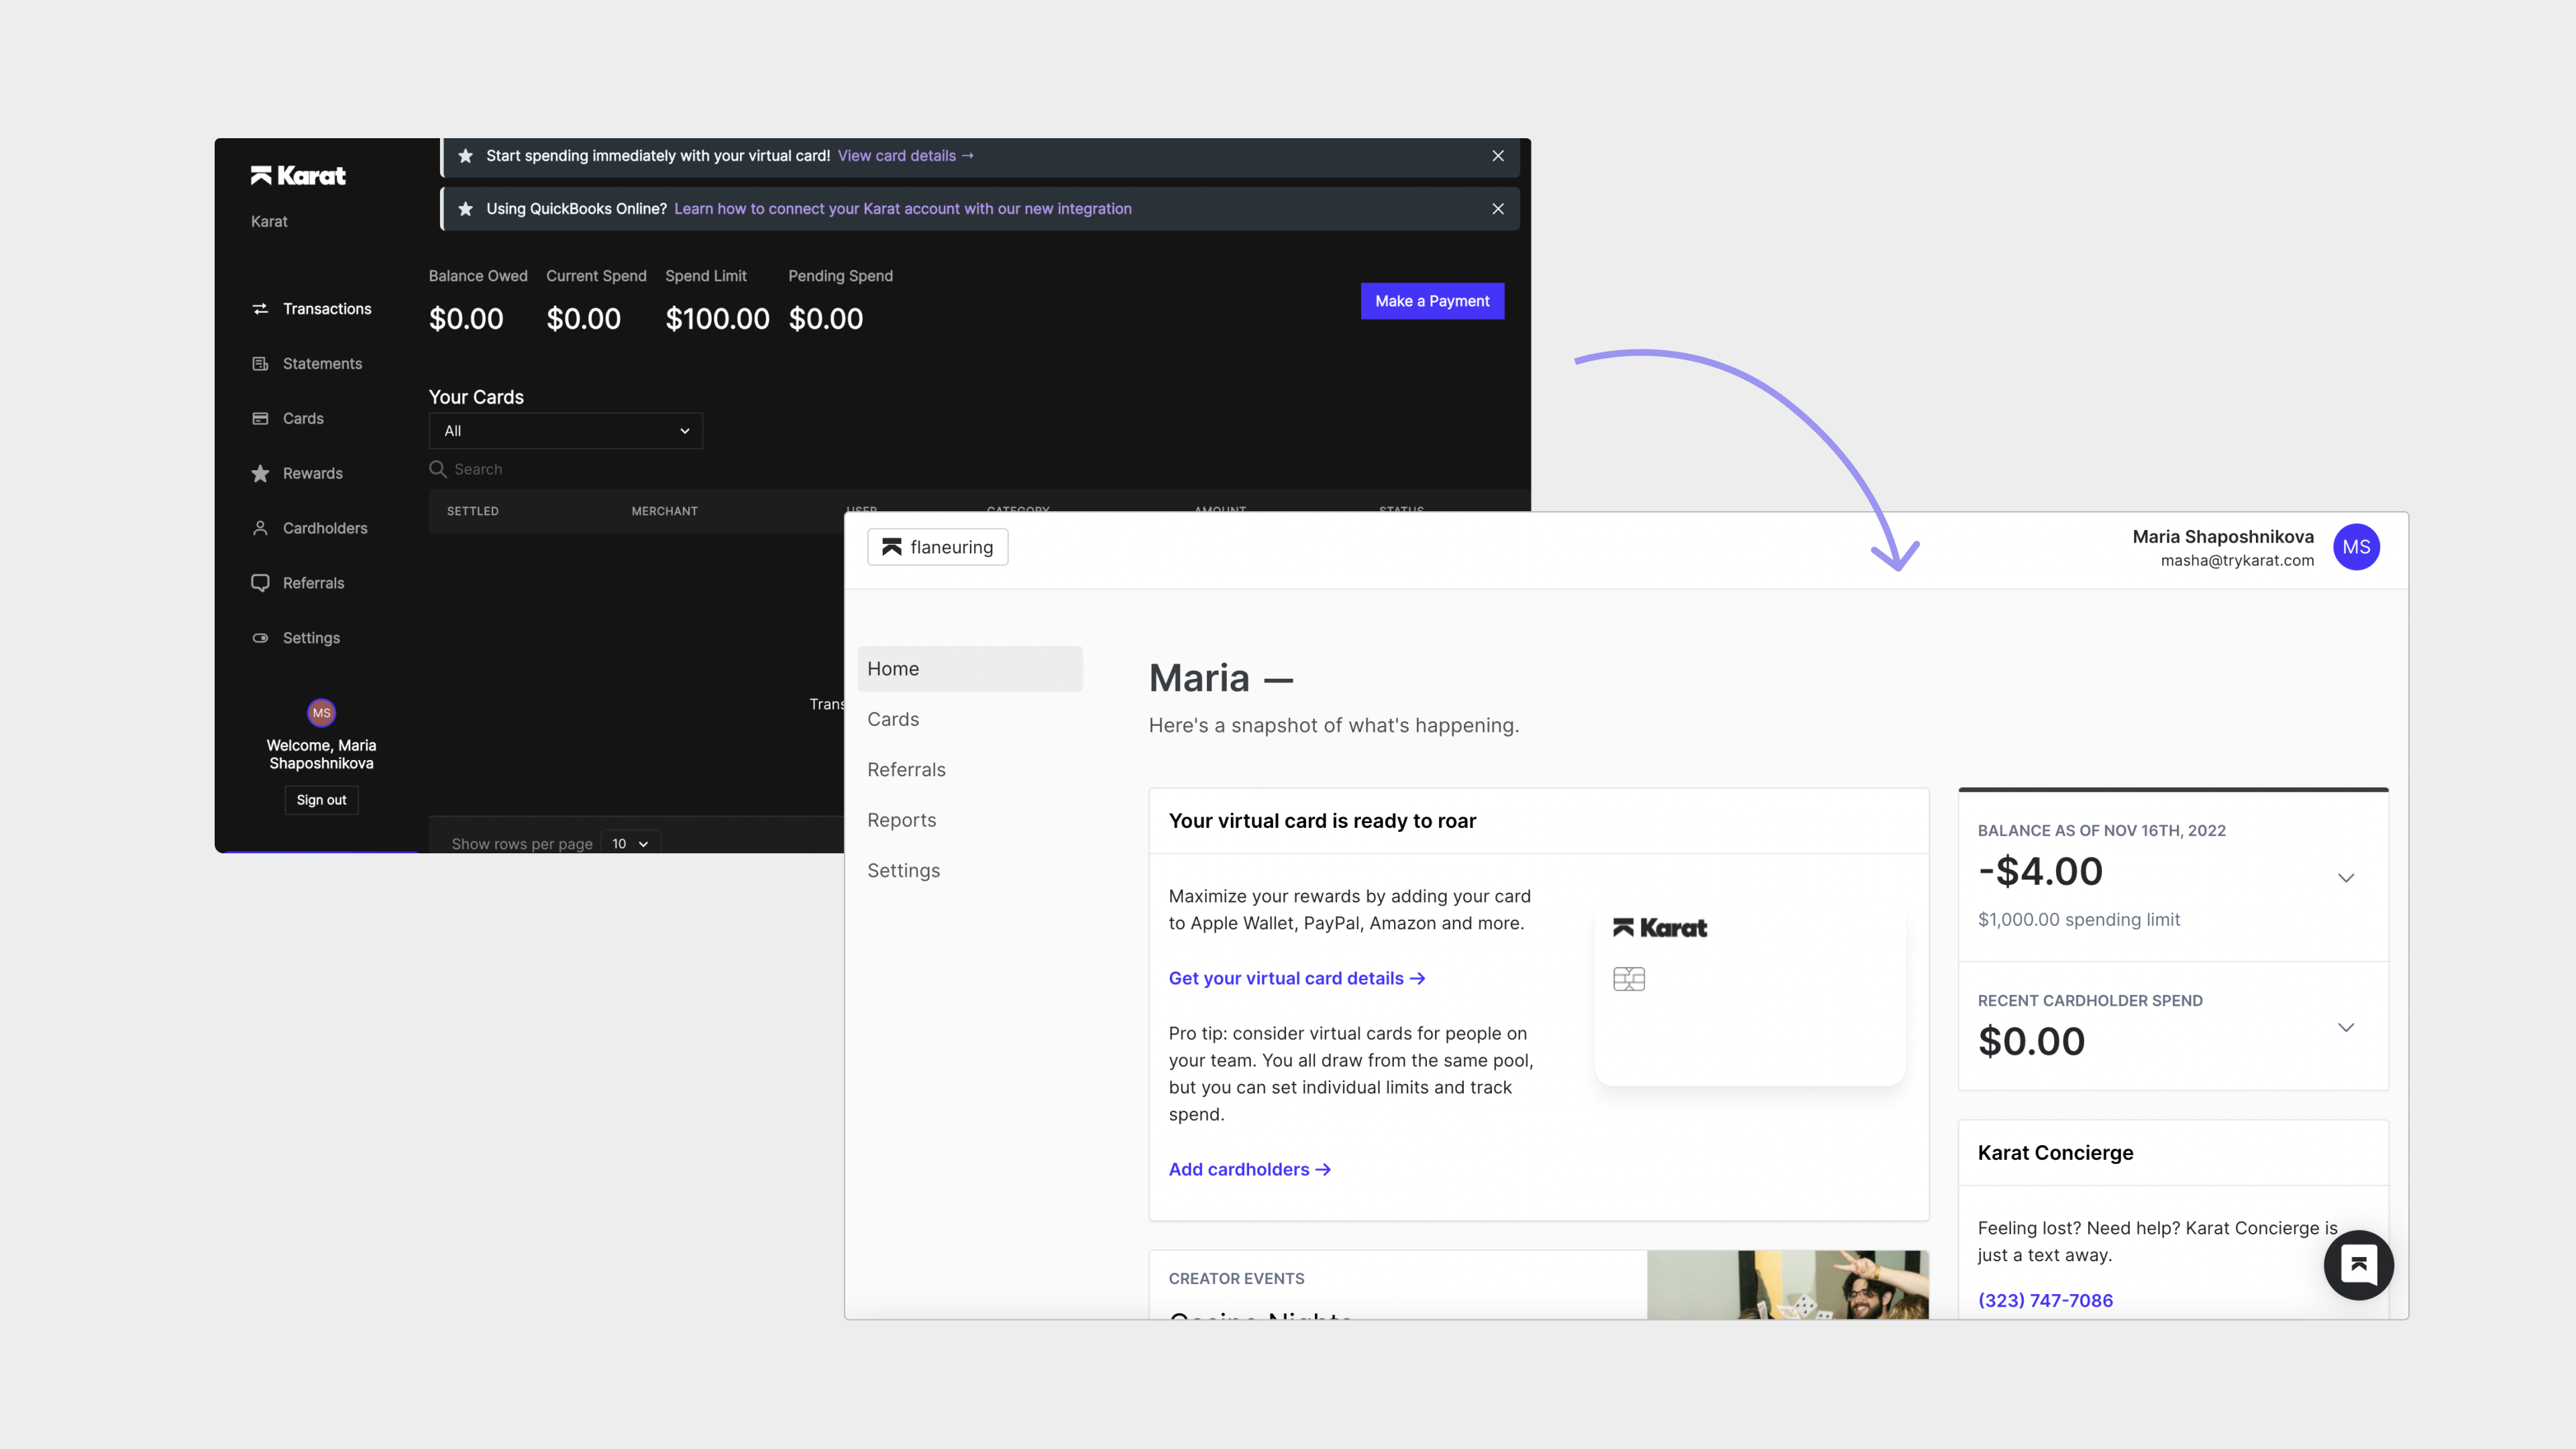Expand Recent Cardholder Spend section
The width and height of the screenshot is (2576, 1449).
coord(2346,1028)
